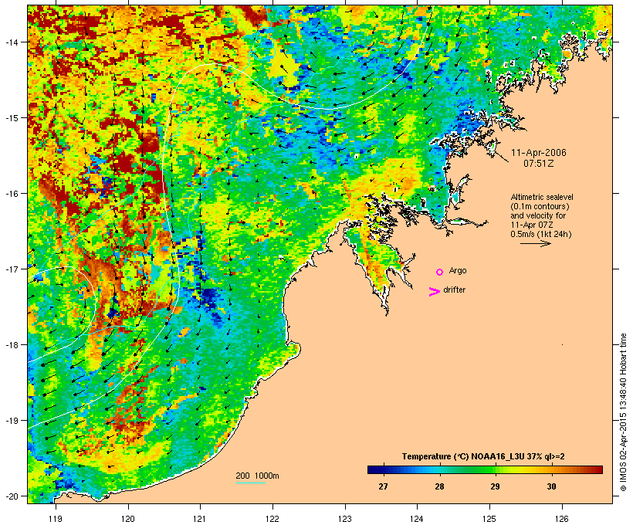Click the latitude label -20

click(x=11, y=496)
